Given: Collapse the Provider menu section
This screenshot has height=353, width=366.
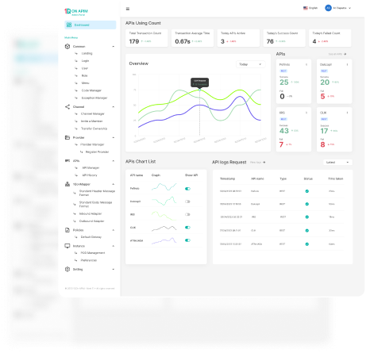Looking at the screenshot, I should pyautogui.click(x=114, y=137).
